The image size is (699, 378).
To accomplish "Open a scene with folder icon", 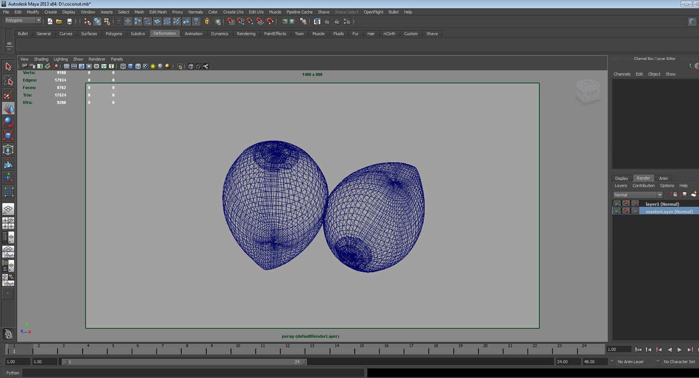I will coord(59,21).
